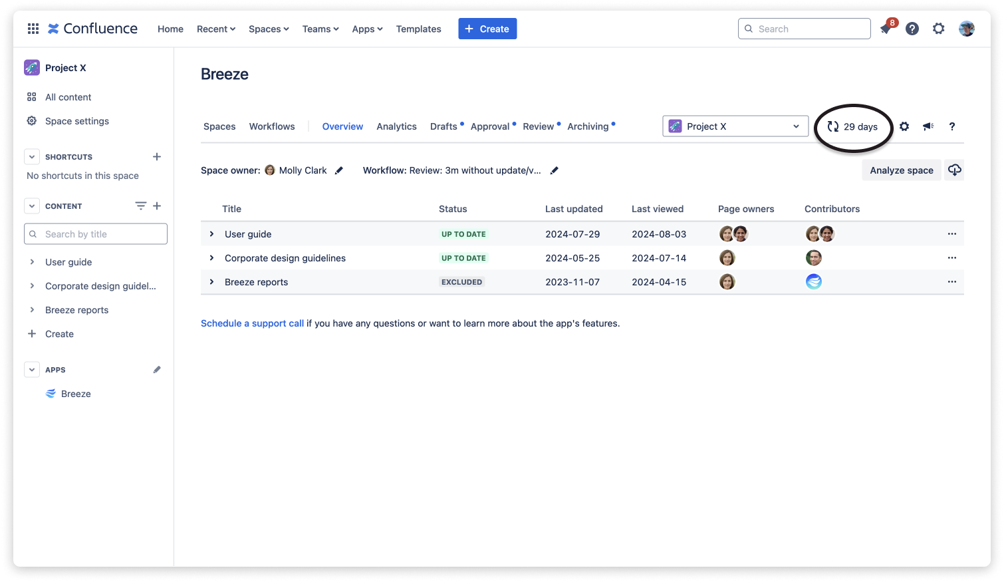Switch to the Spaces tab in Breeze
The height and width of the screenshot is (582, 1004).
[219, 126]
